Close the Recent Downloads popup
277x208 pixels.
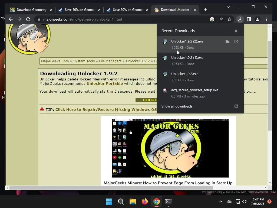(x=236, y=31)
